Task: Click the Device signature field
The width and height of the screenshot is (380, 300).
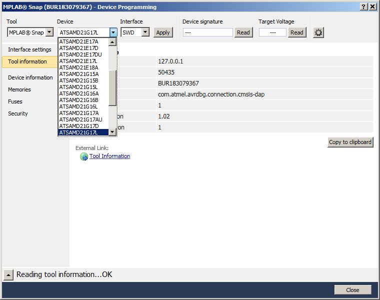Action: (x=208, y=32)
